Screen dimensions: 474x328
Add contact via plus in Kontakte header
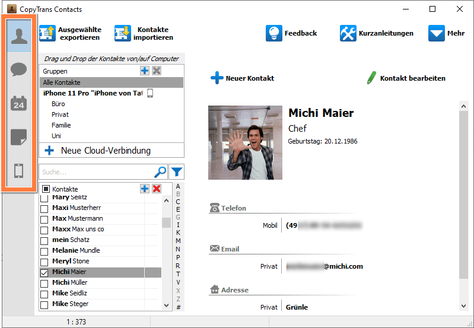145,189
